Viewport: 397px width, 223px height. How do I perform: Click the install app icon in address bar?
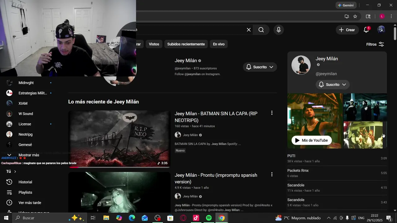pyautogui.click(x=347, y=16)
